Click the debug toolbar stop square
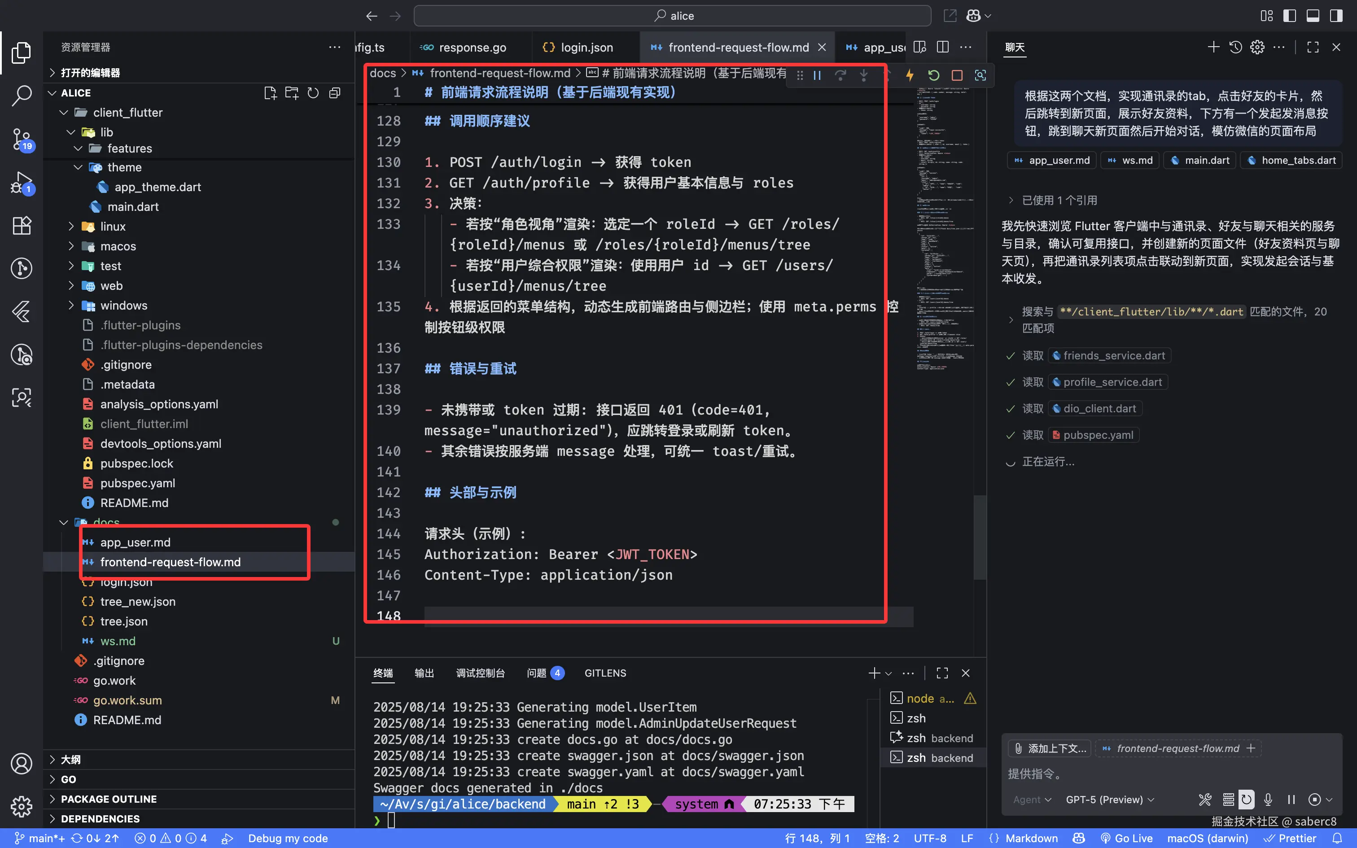This screenshot has height=848, width=1357. click(x=957, y=75)
